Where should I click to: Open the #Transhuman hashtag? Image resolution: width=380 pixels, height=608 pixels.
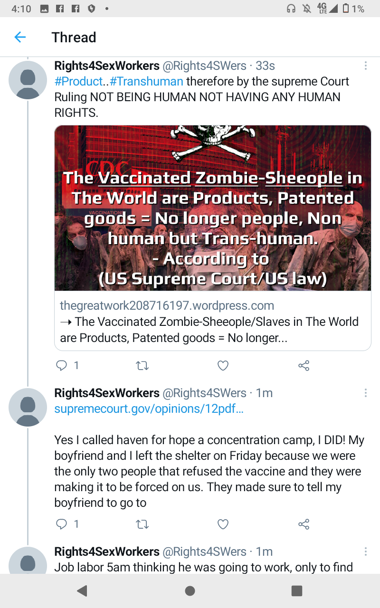pyautogui.click(x=146, y=81)
